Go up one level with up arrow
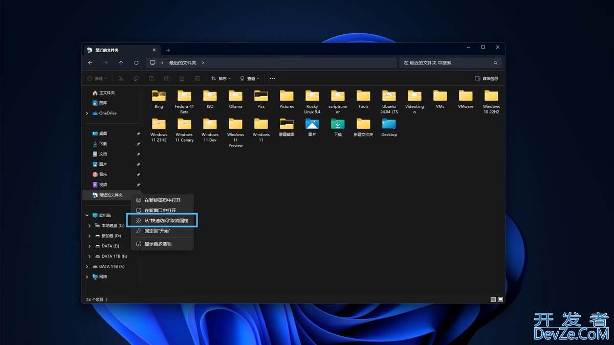Viewport: 614px width, 345px height. [x=121, y=63]
